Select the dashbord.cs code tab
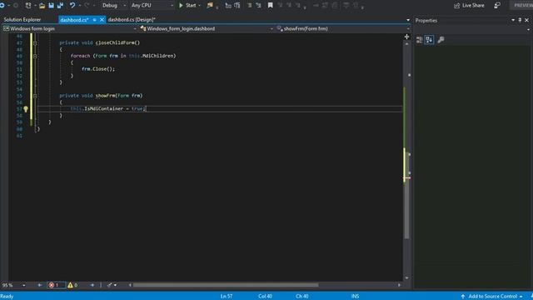Viewport: 533px width, 300px height. (x=74, y=20)
